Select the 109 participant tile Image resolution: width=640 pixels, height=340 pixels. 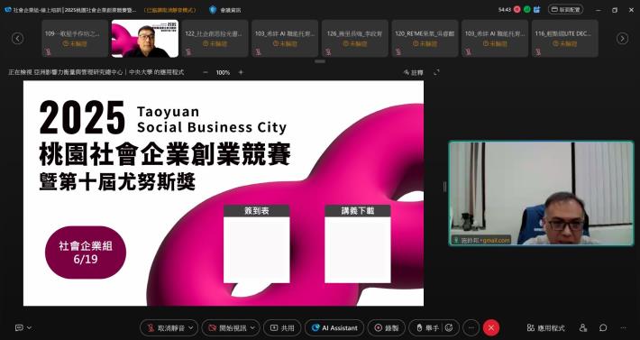[75, 39]
